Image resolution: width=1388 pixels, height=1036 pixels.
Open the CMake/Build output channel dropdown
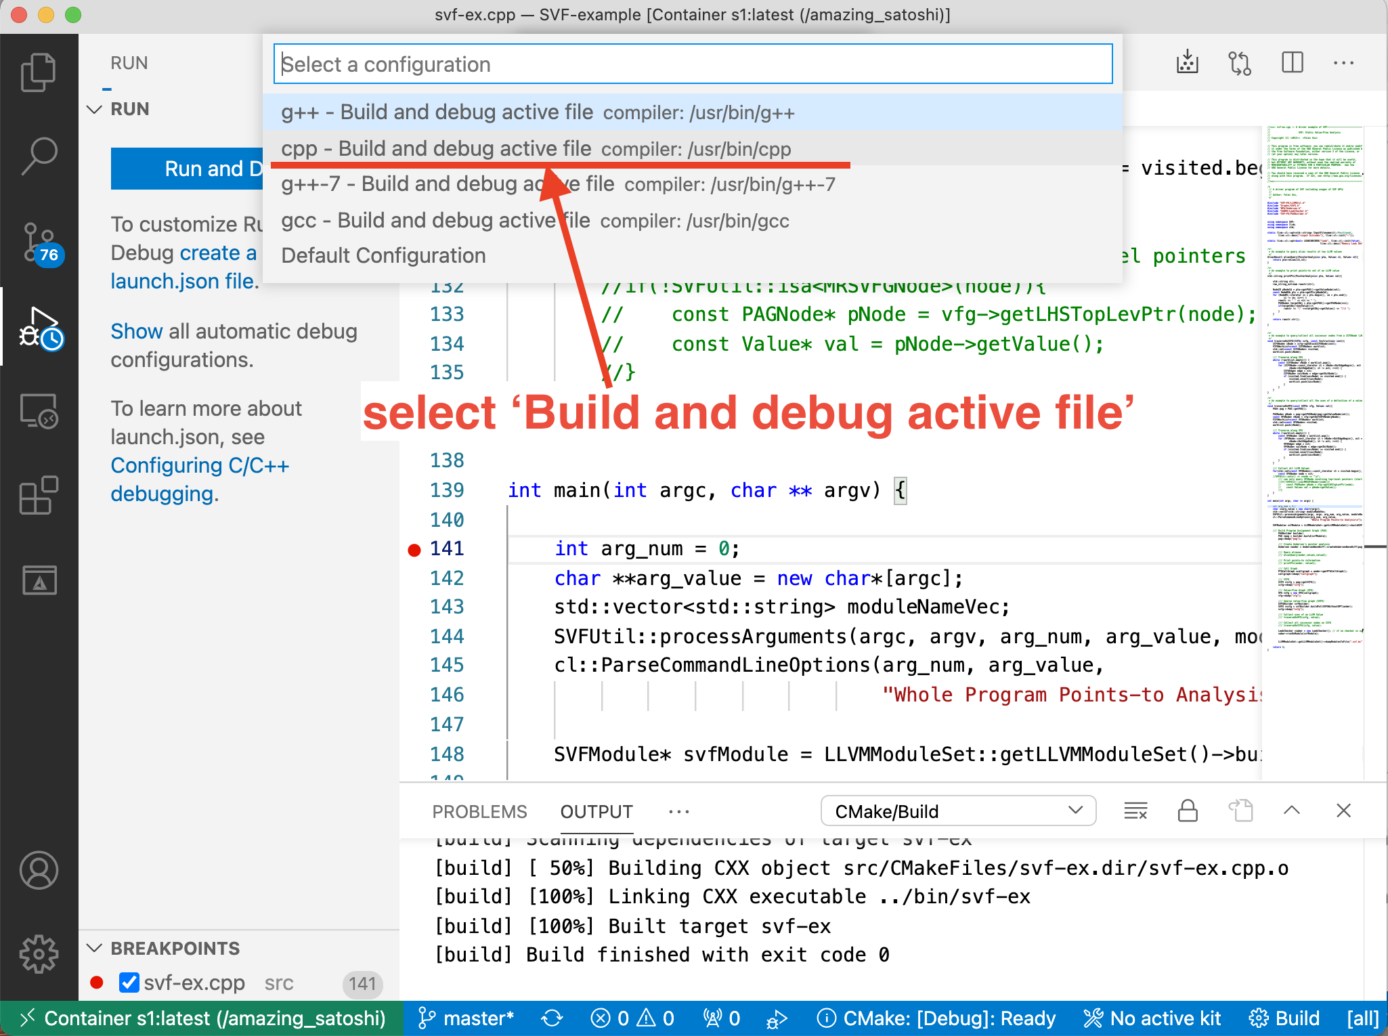[x=958, y=811]
